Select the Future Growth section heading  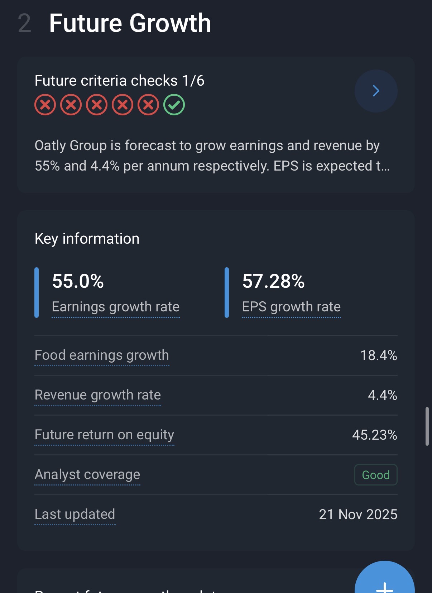click(x=130, y=23)
